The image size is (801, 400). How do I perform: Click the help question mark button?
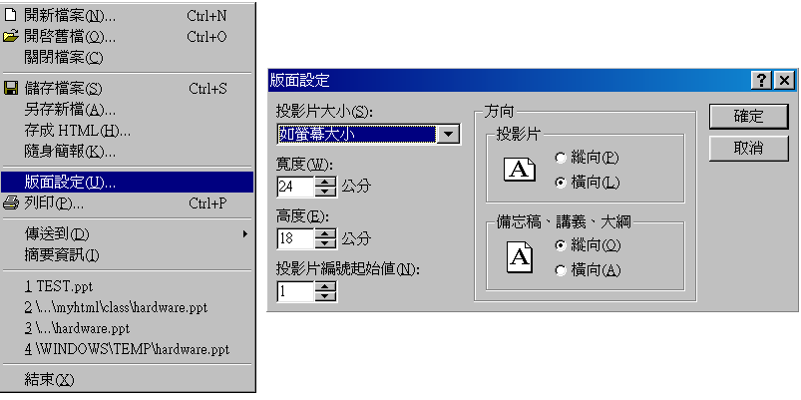(x=762, y=81)
